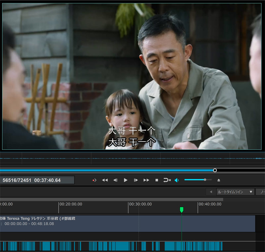Mute audio with the speaker icon
Screen dimensions: 265x252
tap(177, 180)
